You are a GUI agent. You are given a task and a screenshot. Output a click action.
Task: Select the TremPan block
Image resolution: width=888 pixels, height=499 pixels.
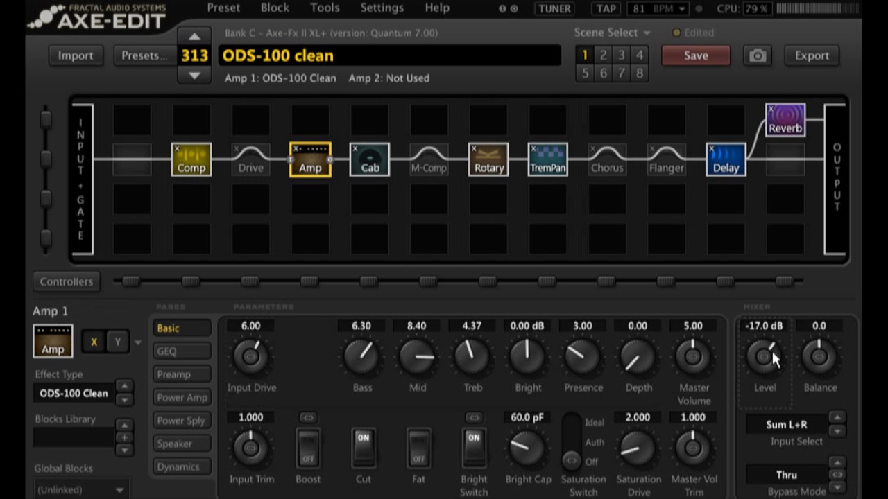pyautogui.click(x=548, y=159)
